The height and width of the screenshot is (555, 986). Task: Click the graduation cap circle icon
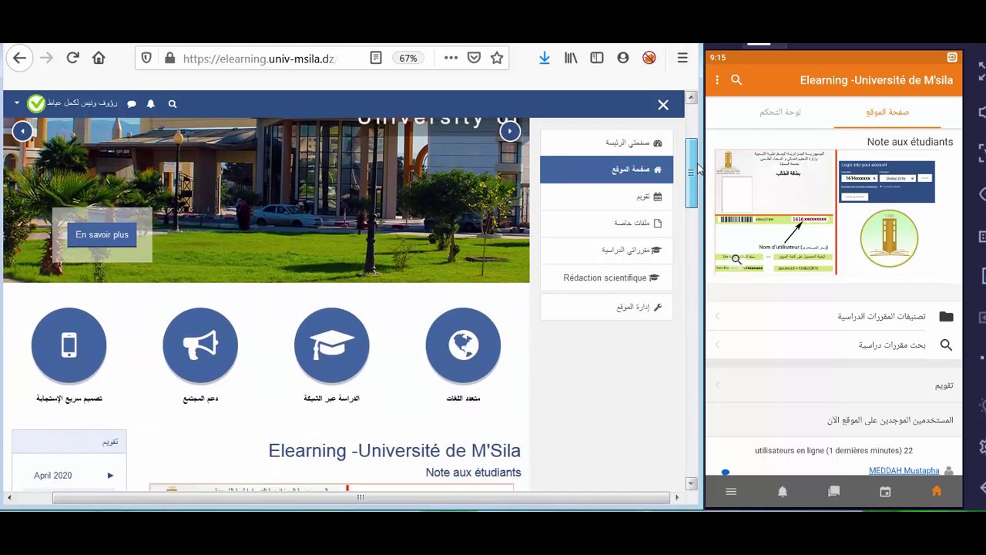332,345
